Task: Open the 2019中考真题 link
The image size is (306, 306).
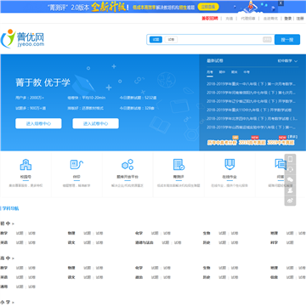Action: (280, 143)
